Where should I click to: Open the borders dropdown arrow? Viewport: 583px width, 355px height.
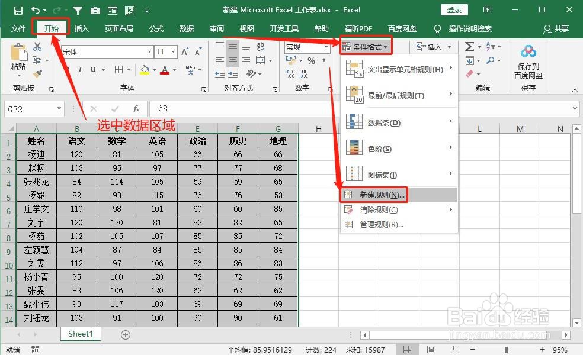[129, 70]
